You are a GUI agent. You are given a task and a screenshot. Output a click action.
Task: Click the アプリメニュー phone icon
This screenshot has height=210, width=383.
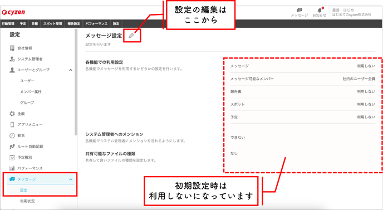coord(12,124)
